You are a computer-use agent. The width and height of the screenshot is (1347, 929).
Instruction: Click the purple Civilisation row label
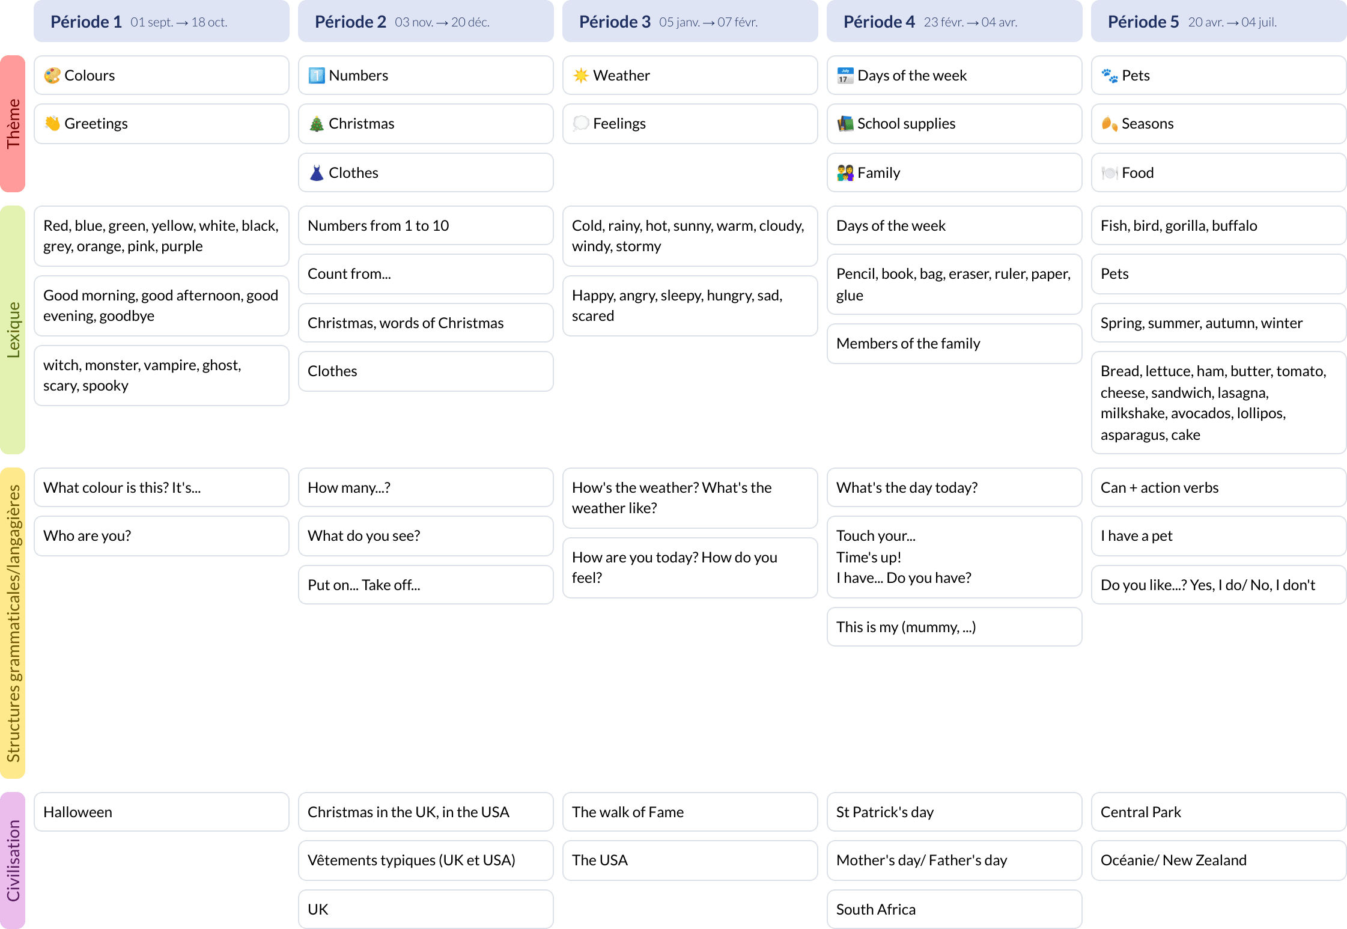13,860
